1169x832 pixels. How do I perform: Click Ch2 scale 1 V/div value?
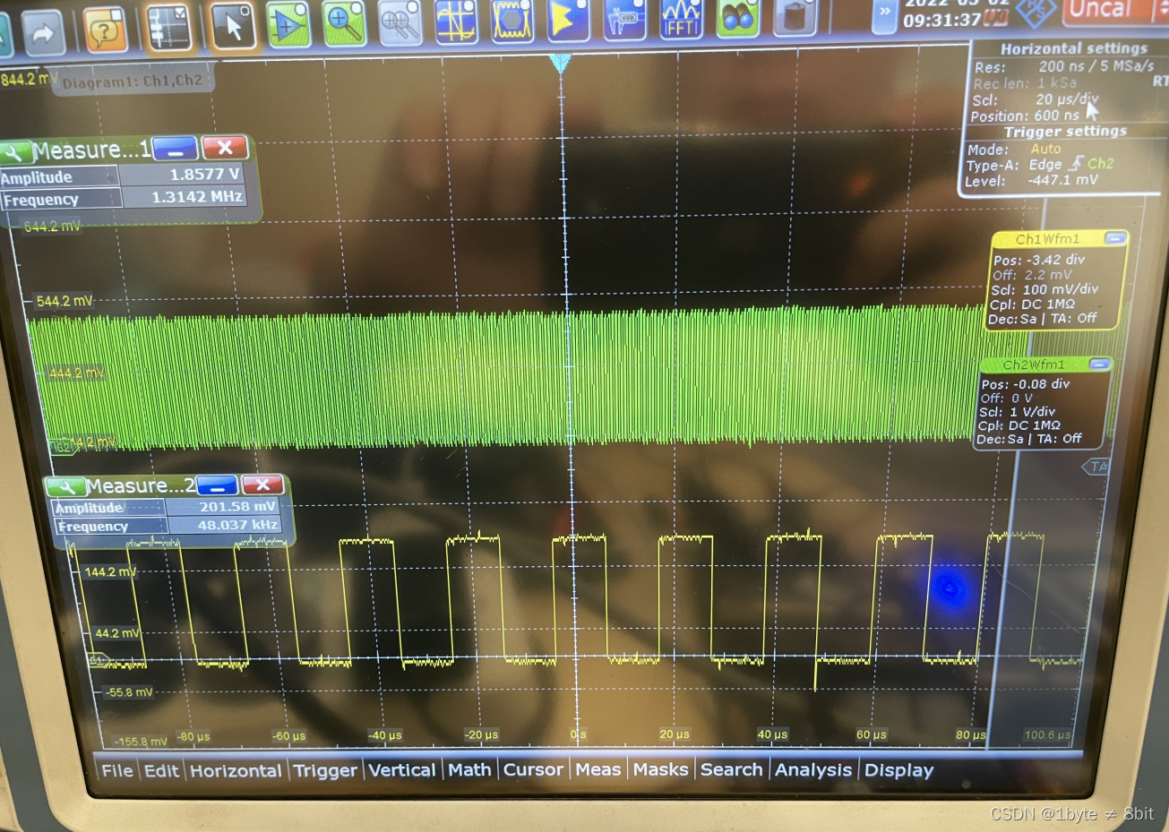point(1032,412)
